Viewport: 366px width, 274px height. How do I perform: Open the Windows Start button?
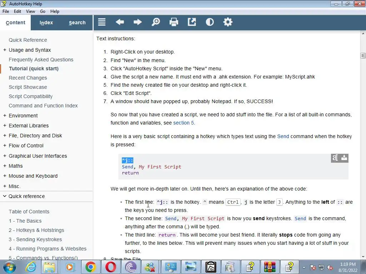[x=9, y=267]
